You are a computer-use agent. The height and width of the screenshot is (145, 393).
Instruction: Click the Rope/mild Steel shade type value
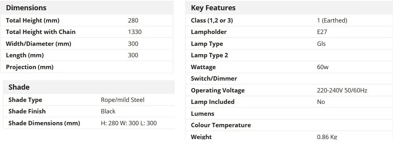coord(123,100)
